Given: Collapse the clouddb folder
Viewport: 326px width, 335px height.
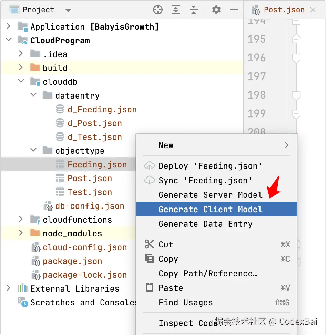Looking at the screenshot, I should pos(21,82).
